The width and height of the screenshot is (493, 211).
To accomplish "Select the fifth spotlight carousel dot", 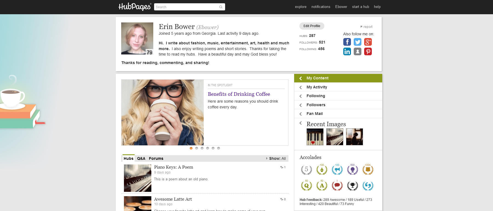I will tap(213, 148).
